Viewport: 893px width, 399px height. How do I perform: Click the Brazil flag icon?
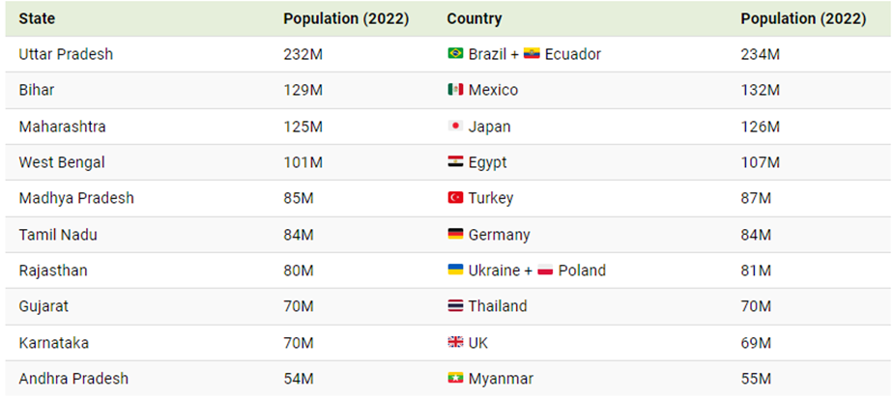455,54
